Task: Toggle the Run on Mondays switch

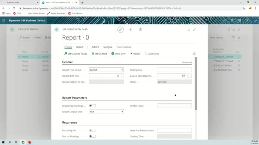Action: [92, 136]
